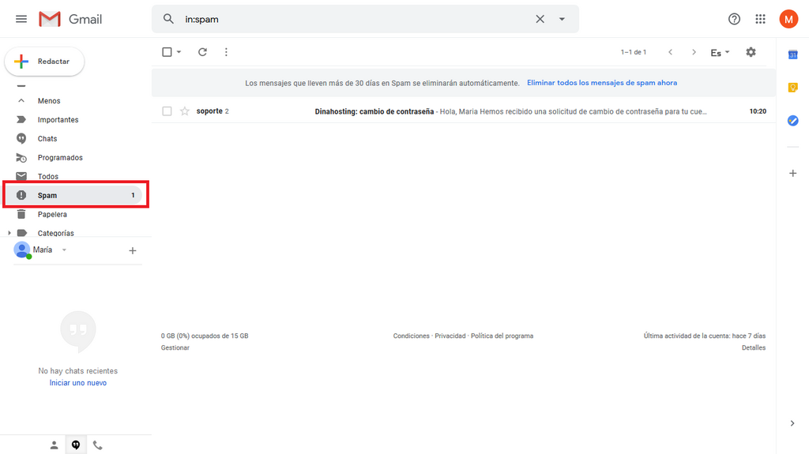Refresh the spam message list
809x454 pixels.
(202, 52)
